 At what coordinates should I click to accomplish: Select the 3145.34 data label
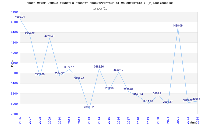point(138,94)
